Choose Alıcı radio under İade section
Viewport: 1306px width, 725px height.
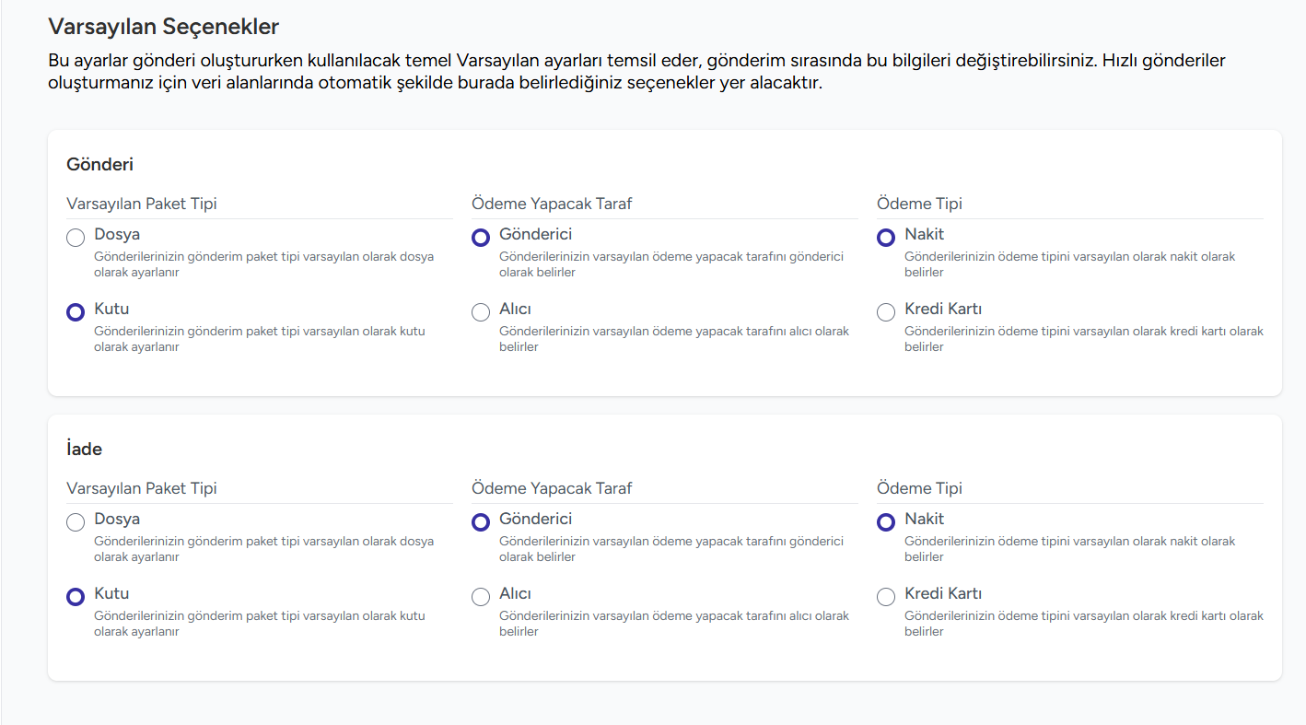point(480,597)
